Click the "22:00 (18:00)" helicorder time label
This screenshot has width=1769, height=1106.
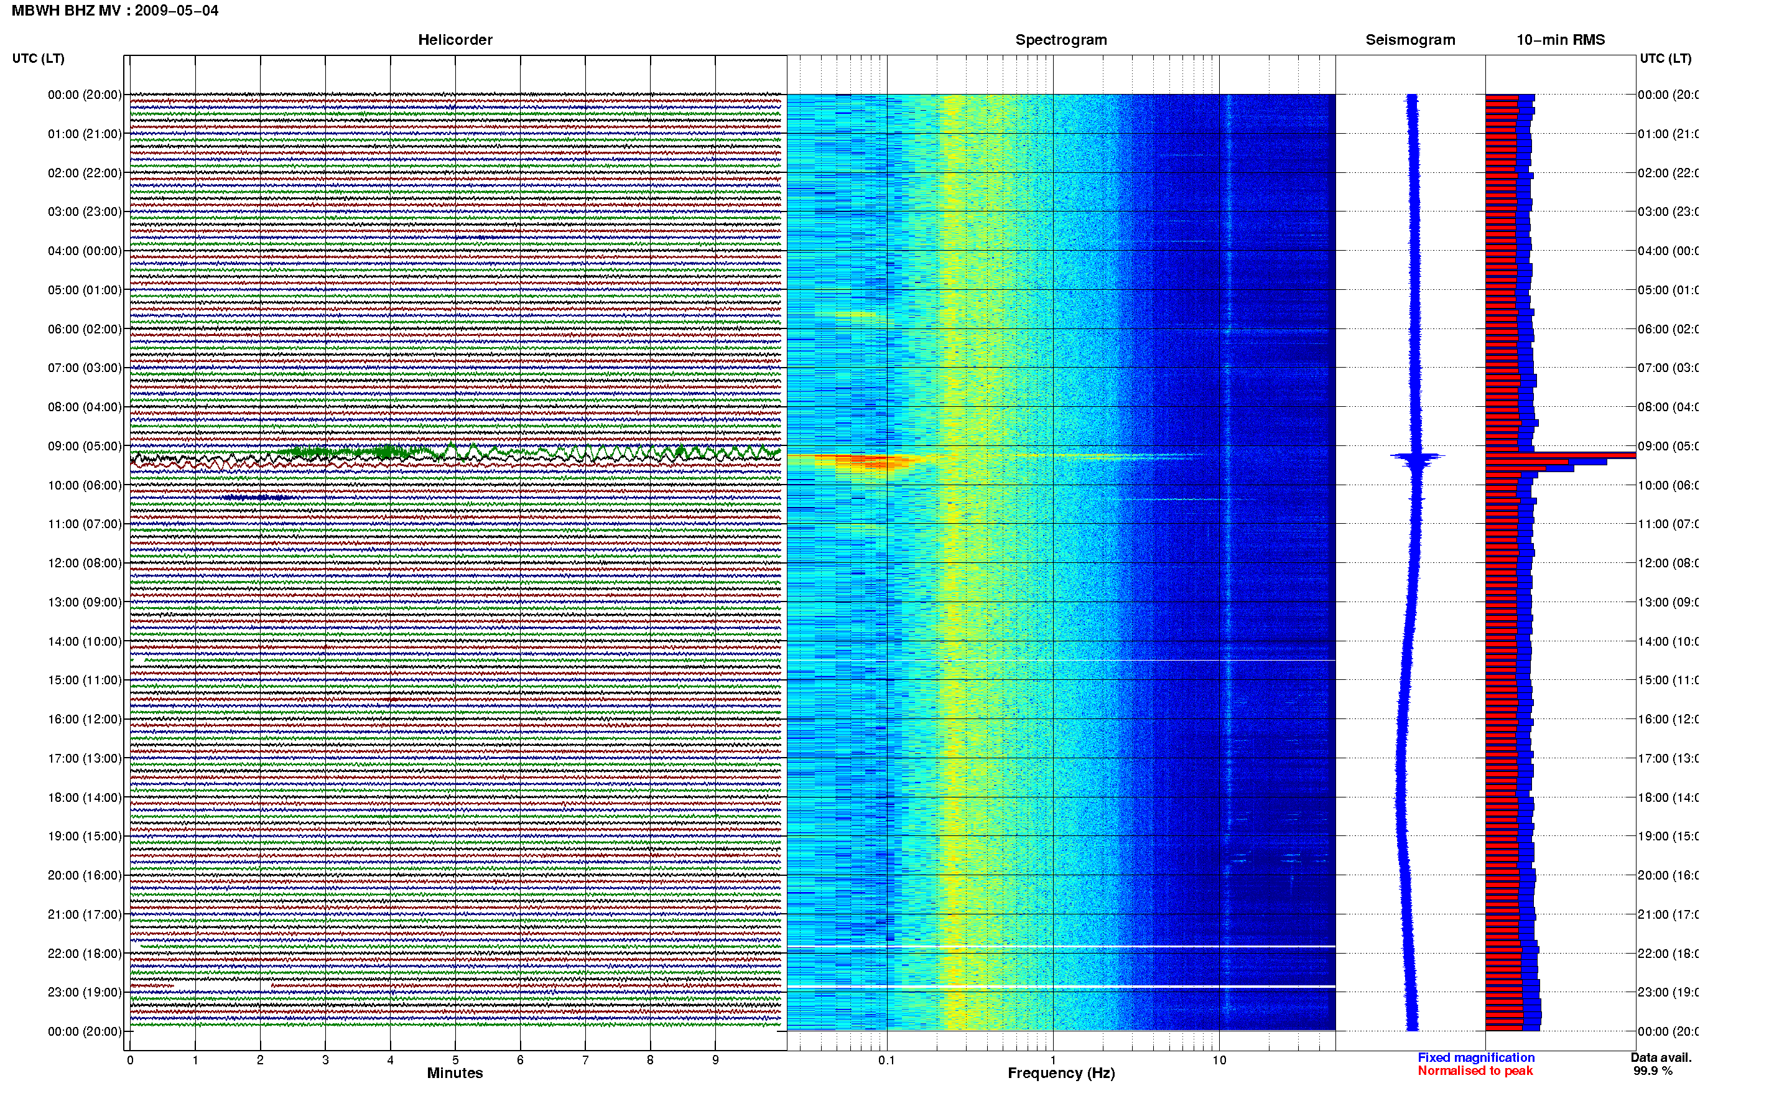click(x=85, y=954)
